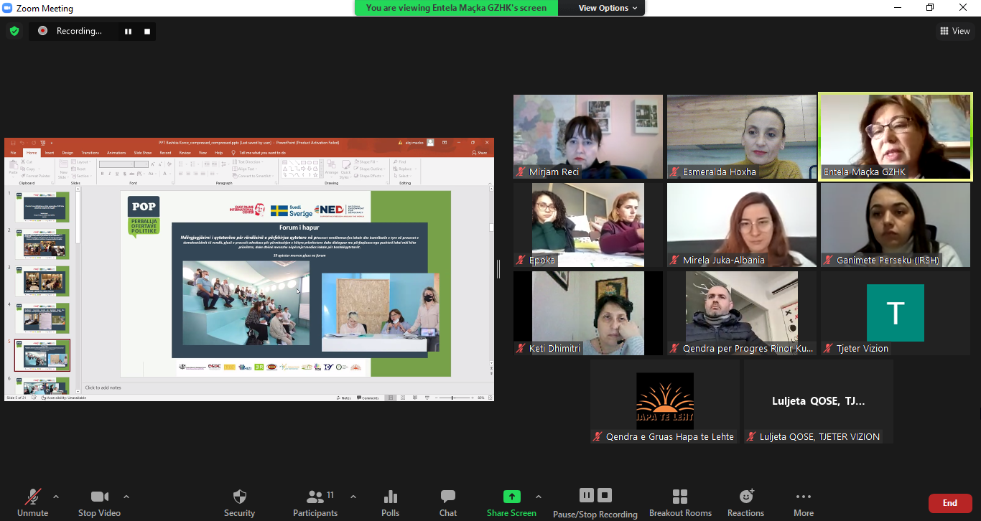Open the Participants list

point(315,497)
